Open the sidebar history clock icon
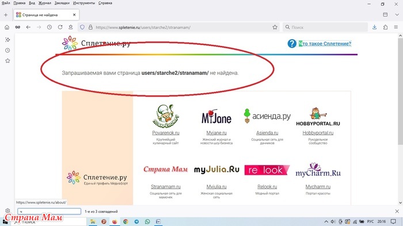This screenshot has height=226, width=403. (x=7, y=51)
